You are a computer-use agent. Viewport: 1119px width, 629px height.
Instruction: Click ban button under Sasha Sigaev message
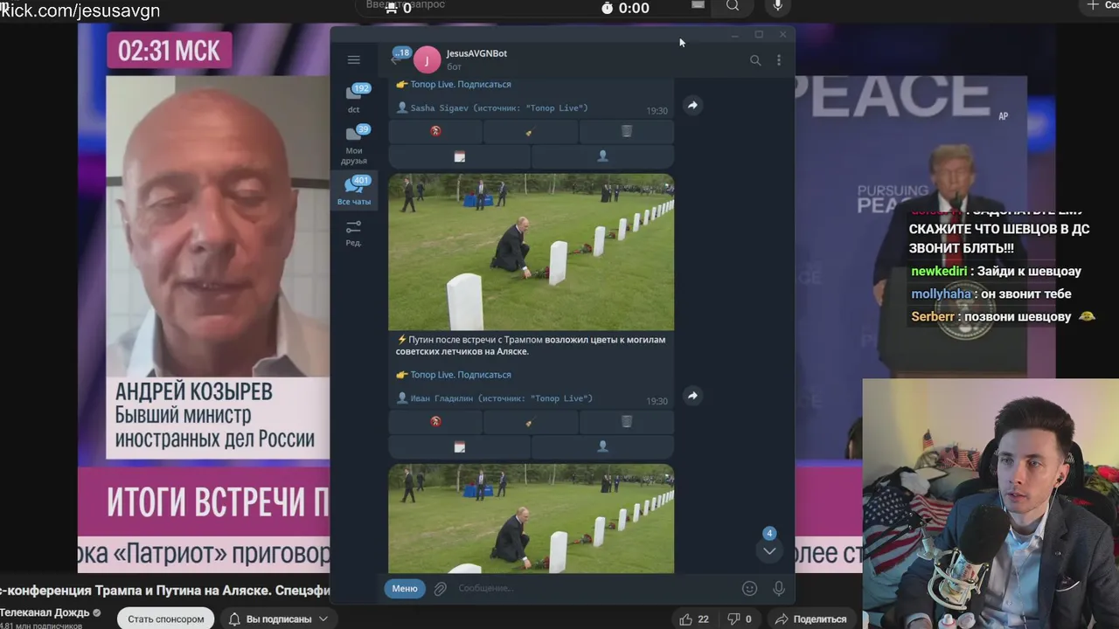click(x=435, y=131)
